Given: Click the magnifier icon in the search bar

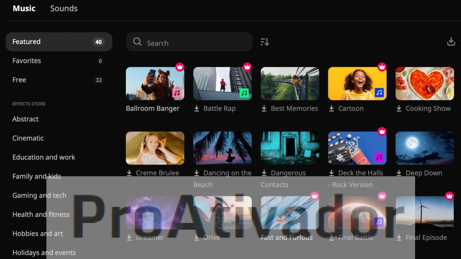Looking at the screenshot, I should 137,42.
